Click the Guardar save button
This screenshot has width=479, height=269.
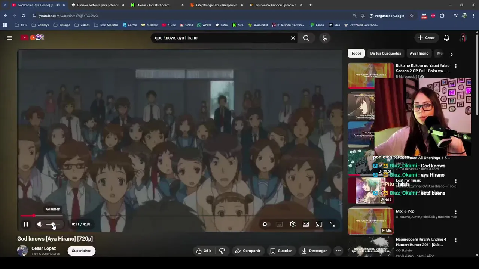(x=281, y=251)
